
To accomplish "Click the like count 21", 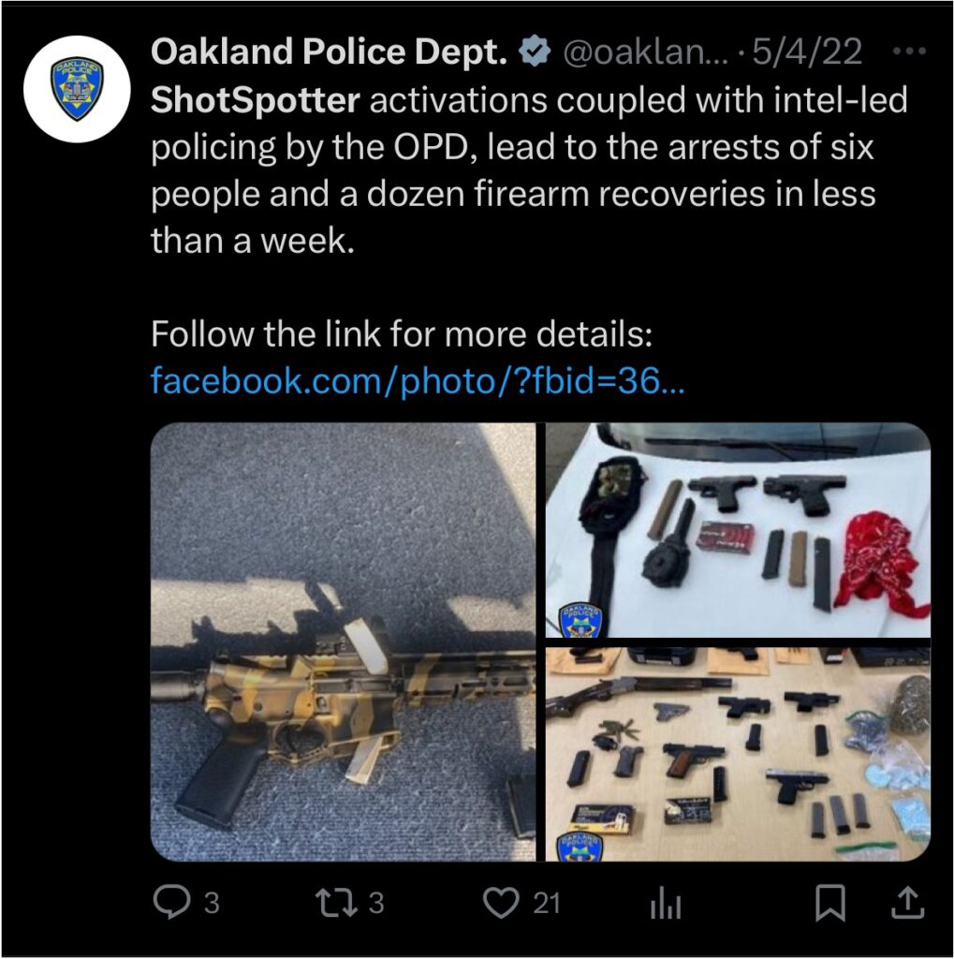I will pyautogui.click(x=547, y=903).
